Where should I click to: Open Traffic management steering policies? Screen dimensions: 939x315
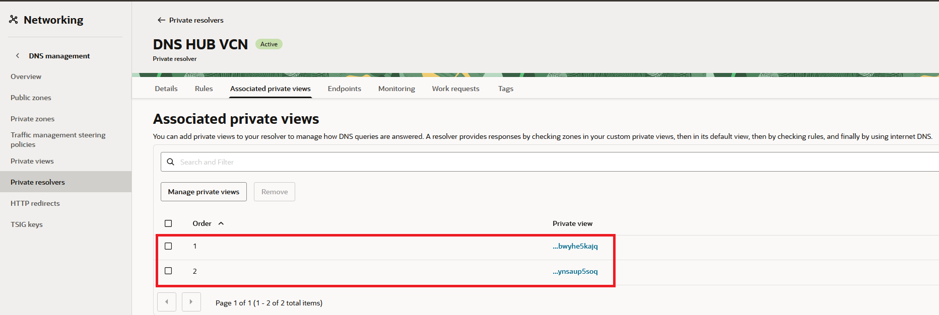[x=58, y=139]
